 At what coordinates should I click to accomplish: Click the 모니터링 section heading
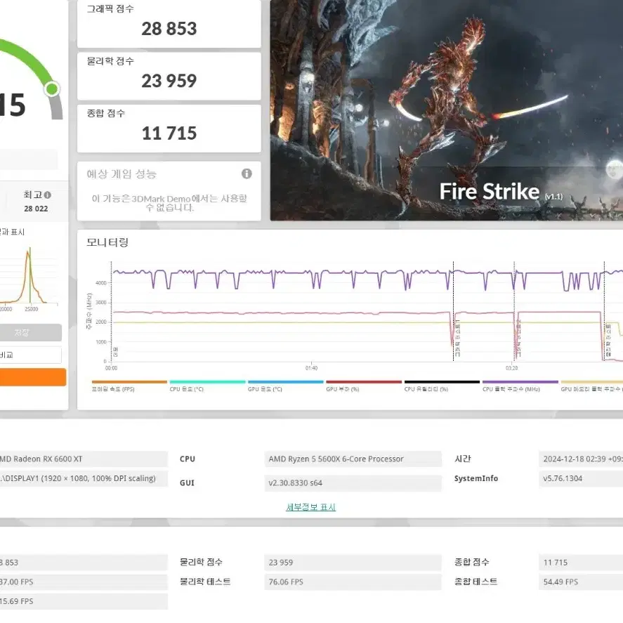pyautogui.click(x=107, y=242)
